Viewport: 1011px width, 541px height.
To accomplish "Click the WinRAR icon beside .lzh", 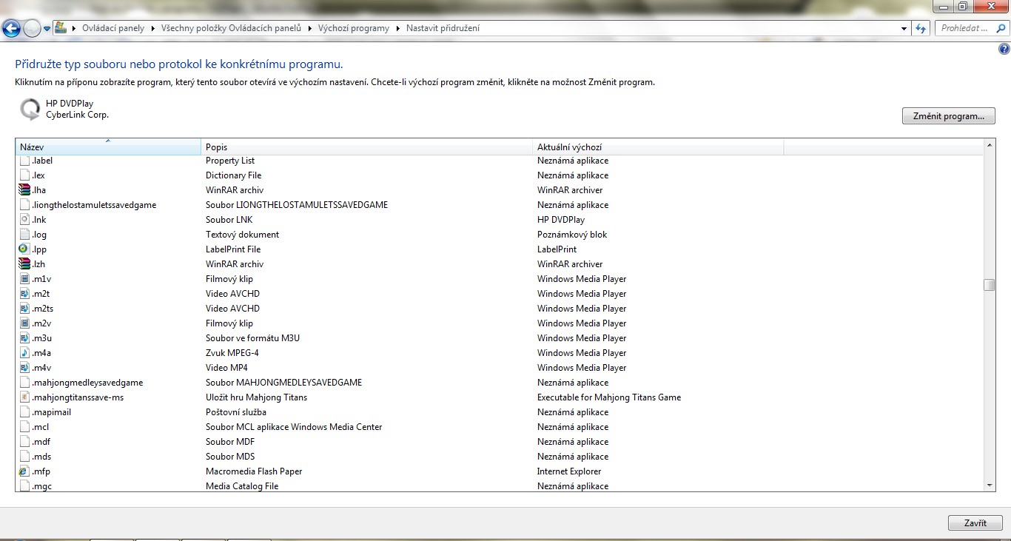I will click(24, 264).
